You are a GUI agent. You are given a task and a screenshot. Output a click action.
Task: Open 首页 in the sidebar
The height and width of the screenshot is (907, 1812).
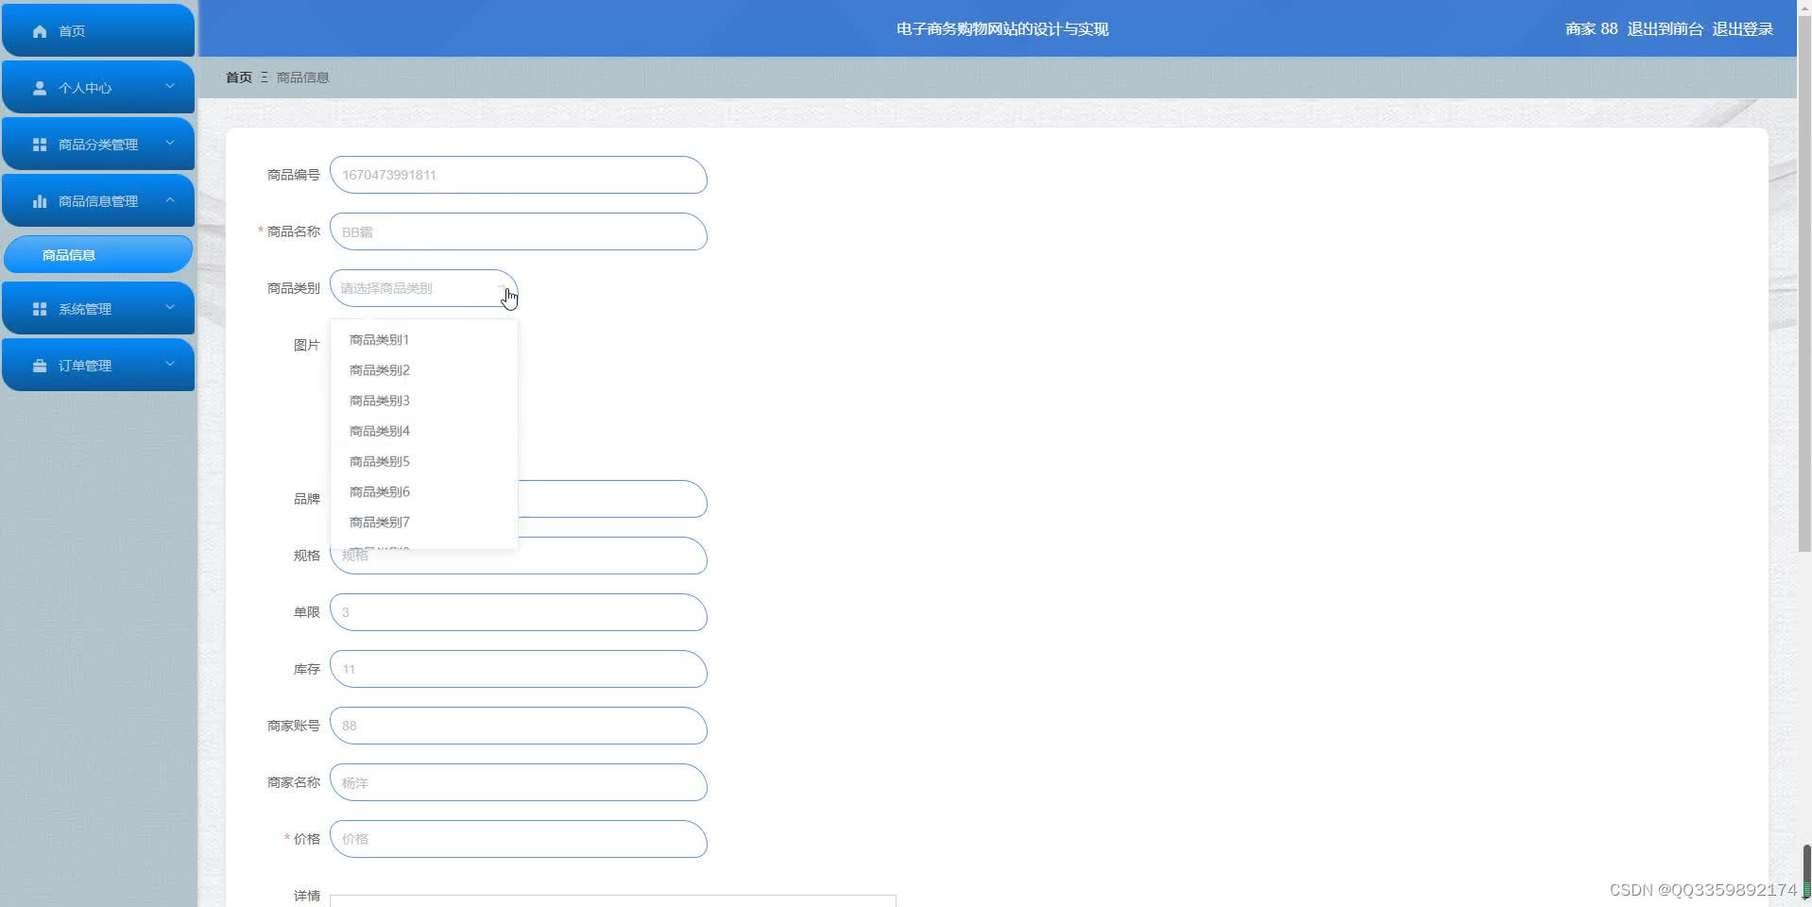coord(98,30)
